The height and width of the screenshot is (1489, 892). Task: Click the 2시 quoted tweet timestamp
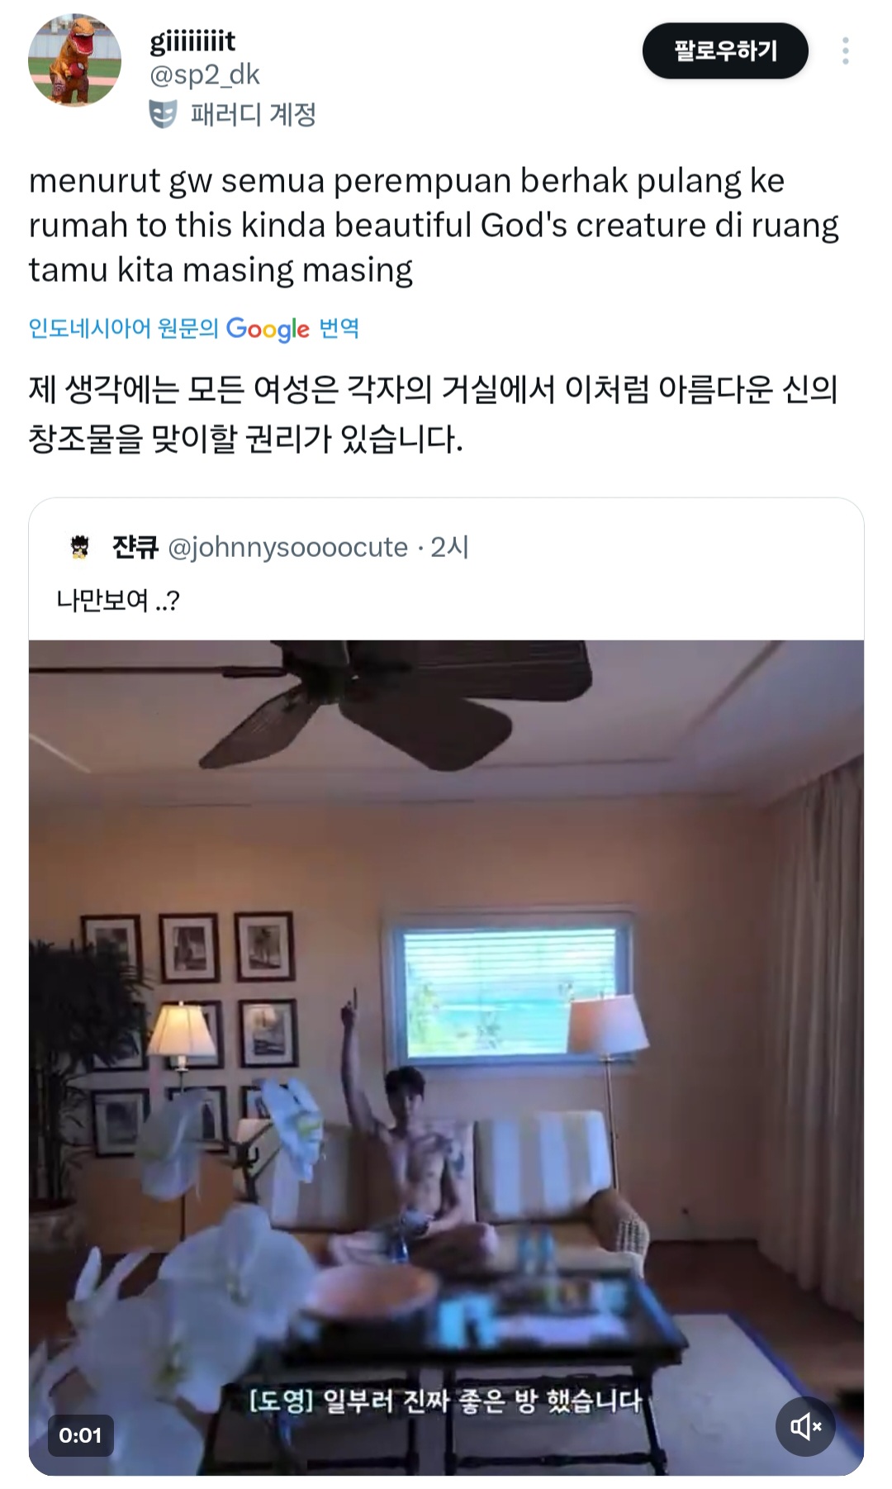[449, 547]
